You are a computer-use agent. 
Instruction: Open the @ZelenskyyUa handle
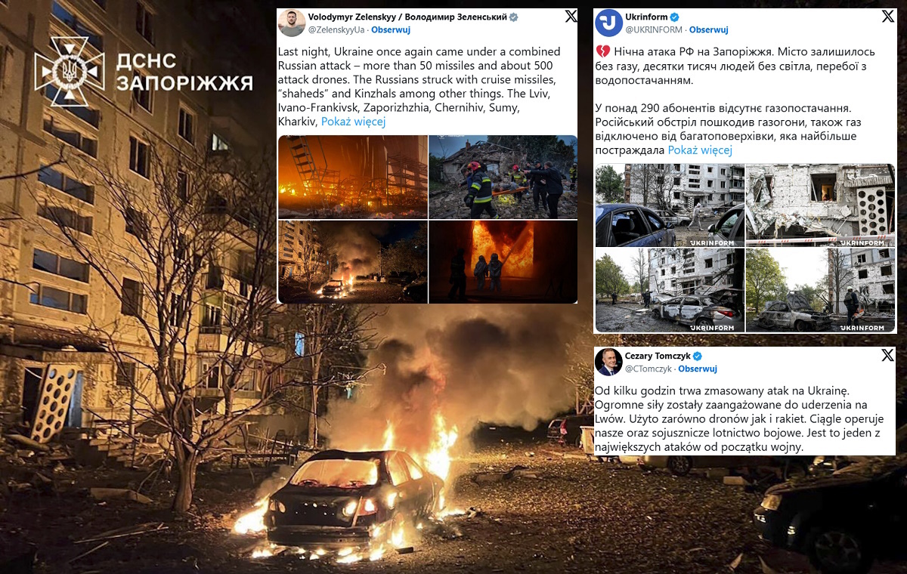pos(335,30)
